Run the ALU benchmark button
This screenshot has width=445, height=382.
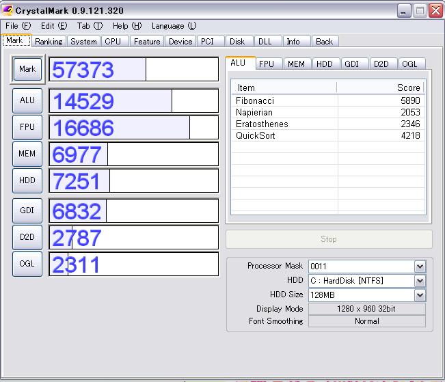click(x=27, y=100)
